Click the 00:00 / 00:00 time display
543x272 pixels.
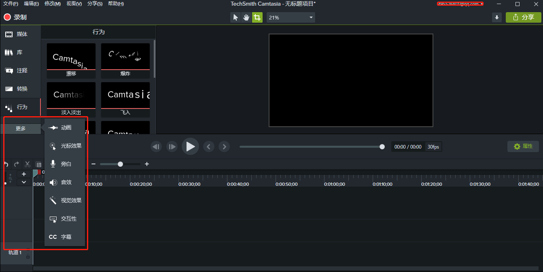(408, 147)
